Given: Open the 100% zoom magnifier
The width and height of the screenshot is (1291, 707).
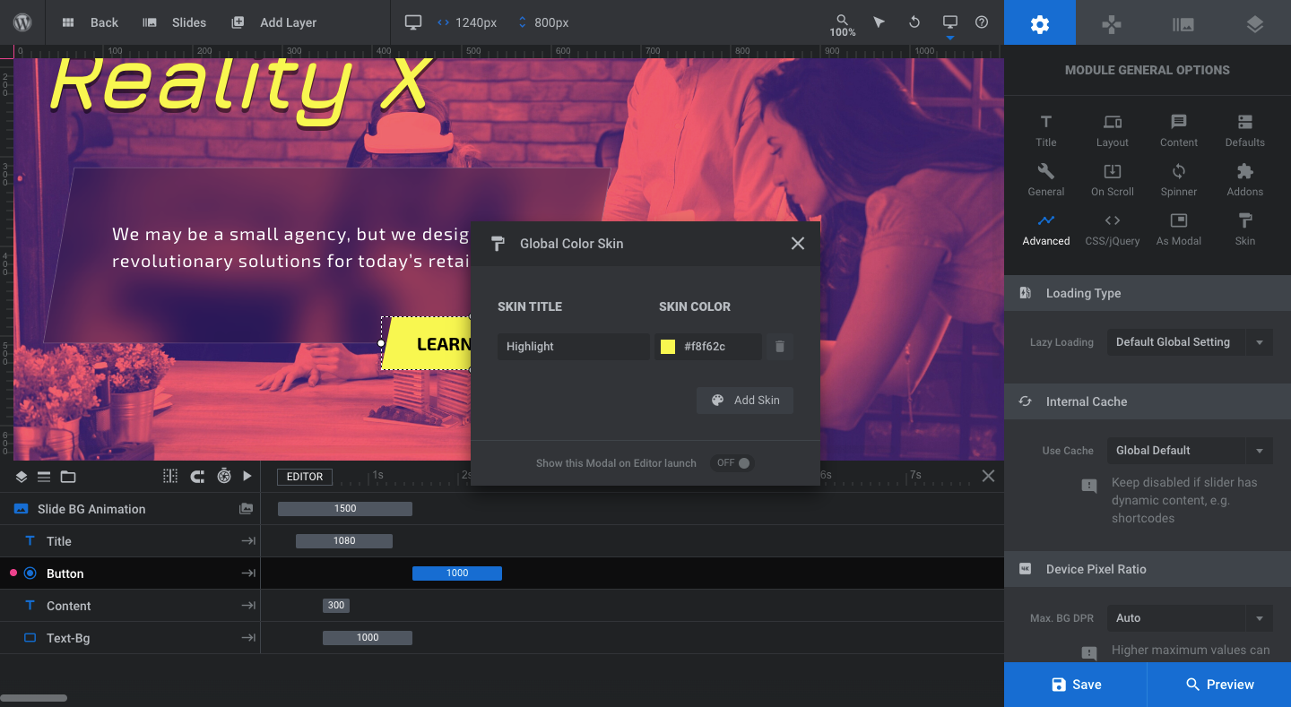Looking at the screenshot, I should [x=842, y=24].
